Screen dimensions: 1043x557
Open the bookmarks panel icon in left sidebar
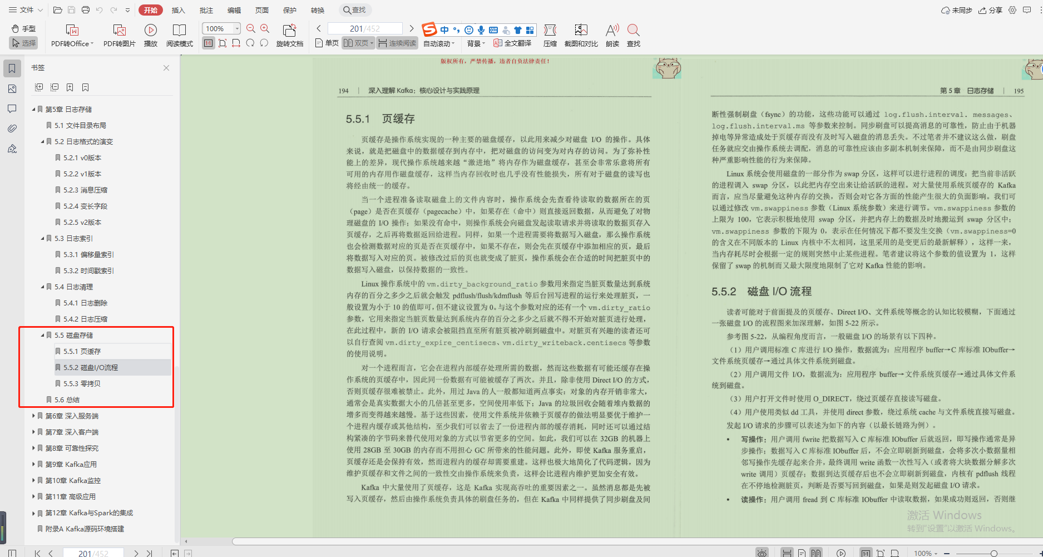coord(12,68)
